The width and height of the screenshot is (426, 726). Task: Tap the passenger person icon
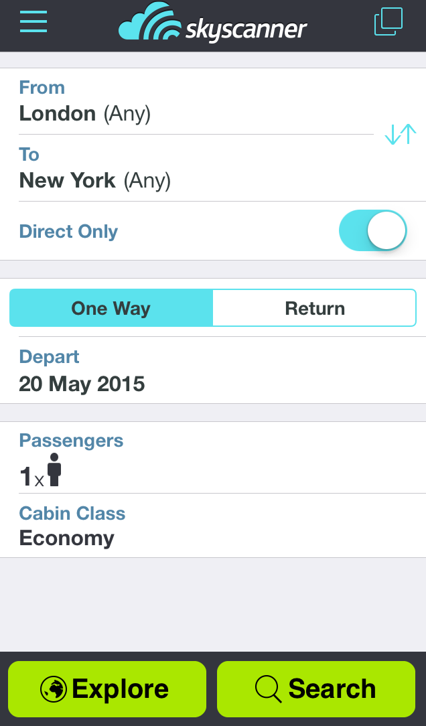(54, 470)
